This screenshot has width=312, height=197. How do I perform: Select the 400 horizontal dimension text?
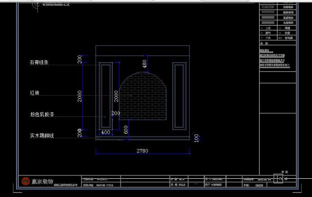(x=106, y=133)
